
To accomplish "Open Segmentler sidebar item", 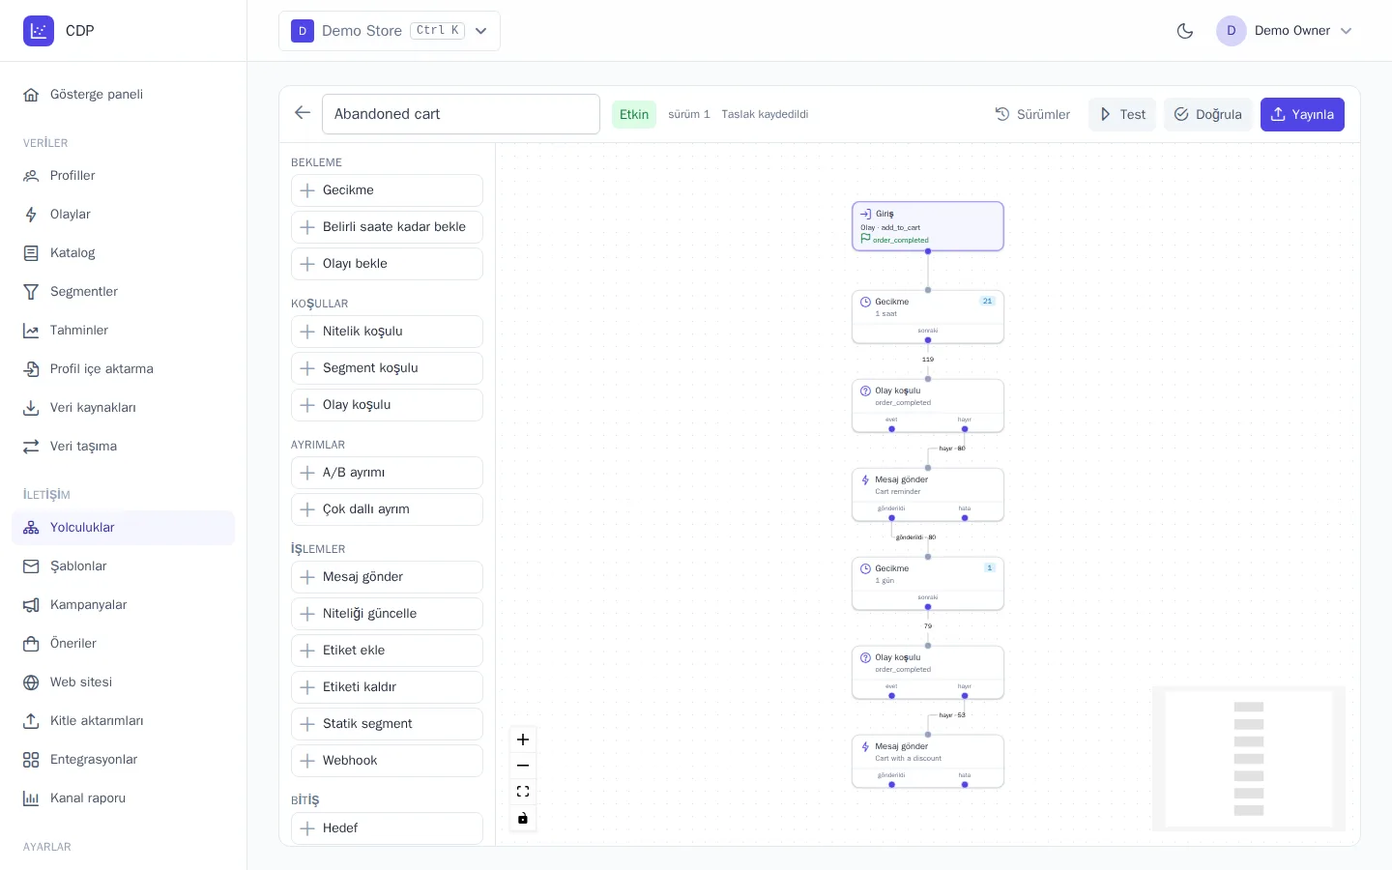I will (124, 292).
